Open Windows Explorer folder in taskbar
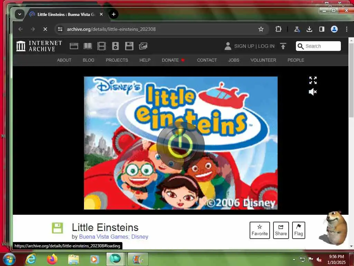The width and height of the screenshot is (354, 266). pos(74,259)
